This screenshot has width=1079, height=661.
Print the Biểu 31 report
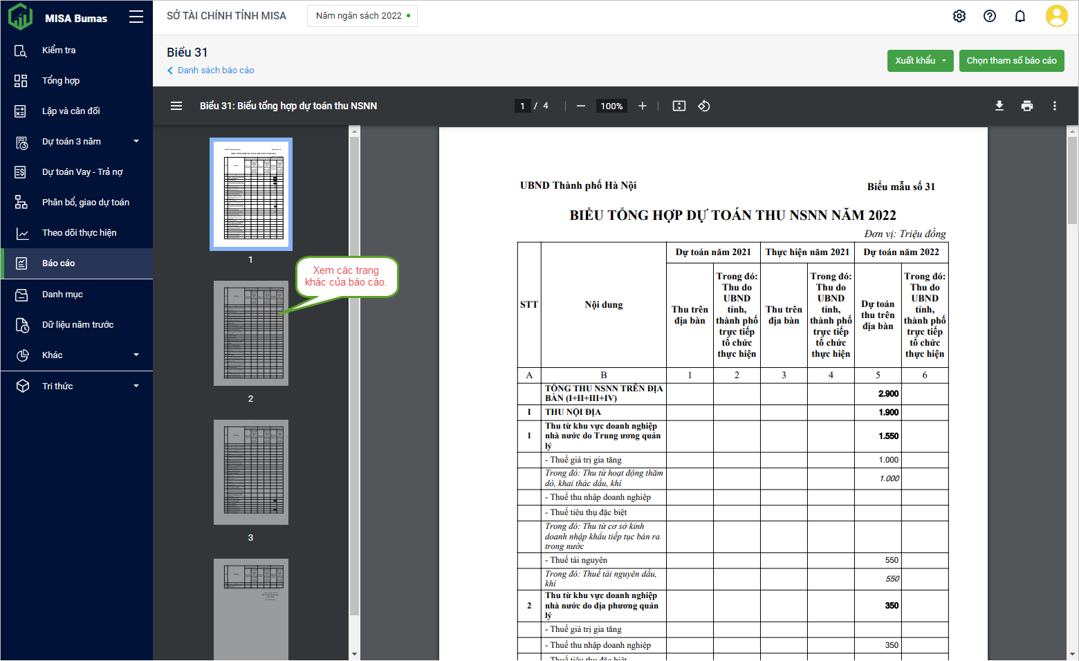tap(1026, 106)
